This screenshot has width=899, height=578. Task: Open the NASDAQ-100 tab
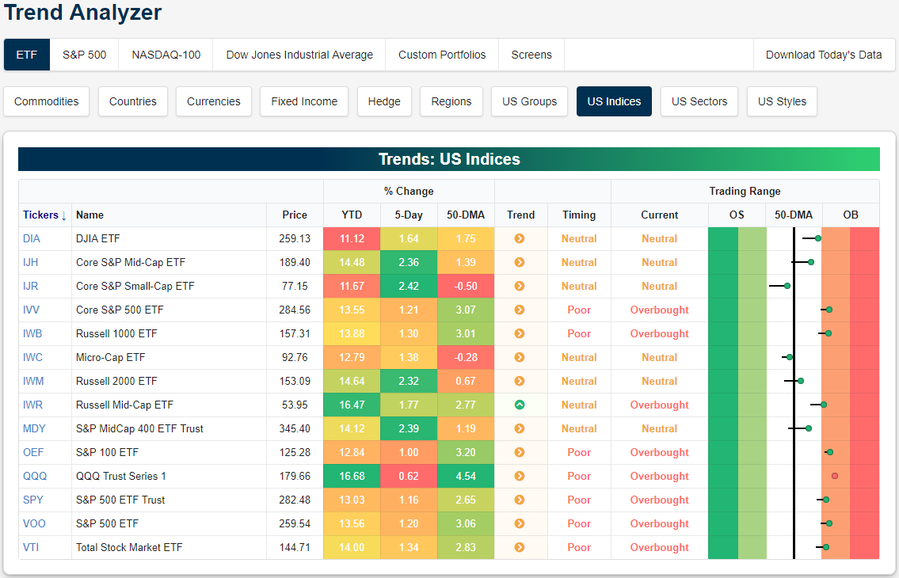[x=166, y=55]
